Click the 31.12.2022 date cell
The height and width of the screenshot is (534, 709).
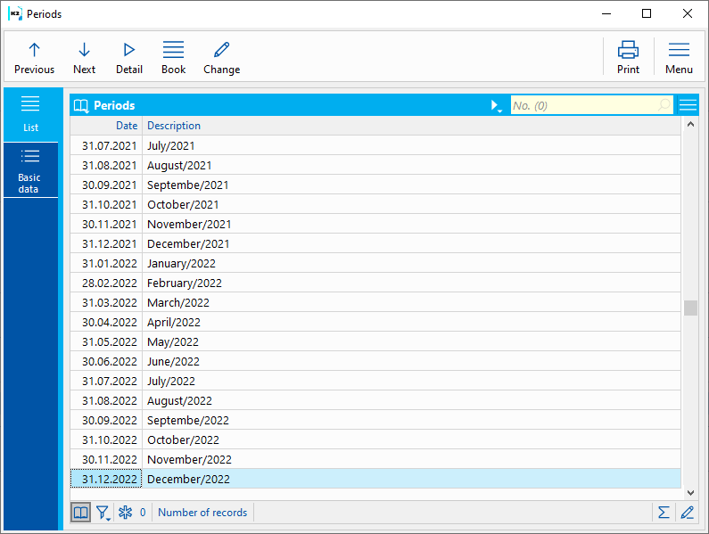coord(106,479)
